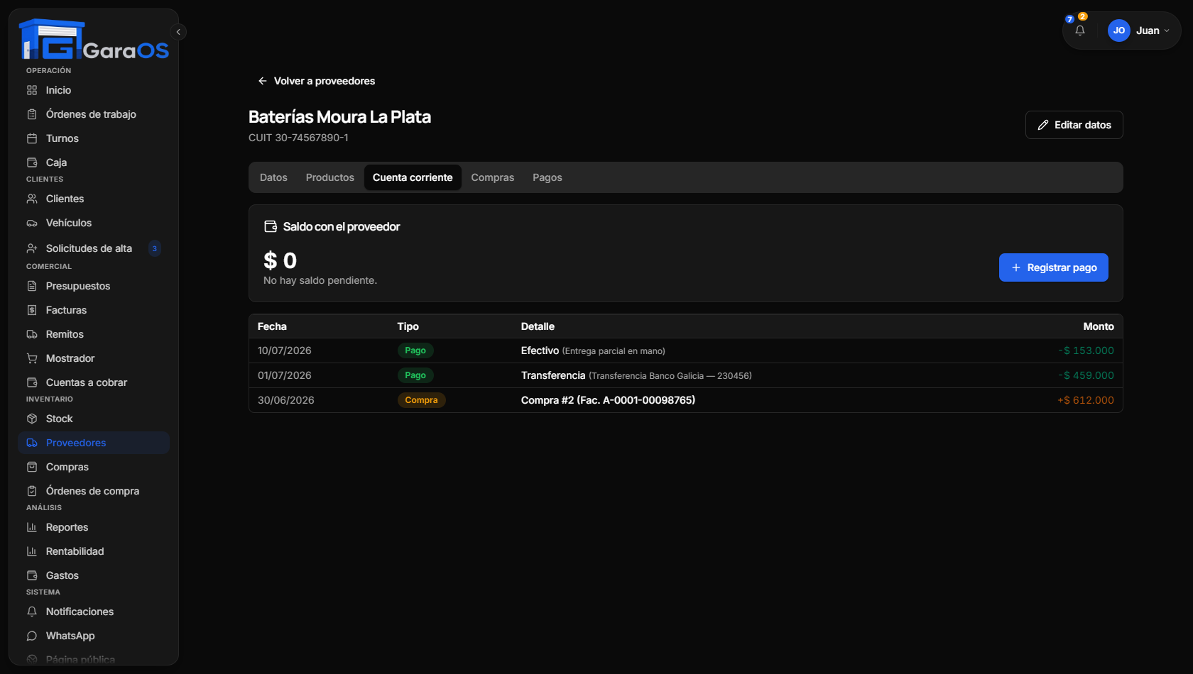
Task: Click the Cuentas a cobrar wallet icon
Action: tap(32, 382)
